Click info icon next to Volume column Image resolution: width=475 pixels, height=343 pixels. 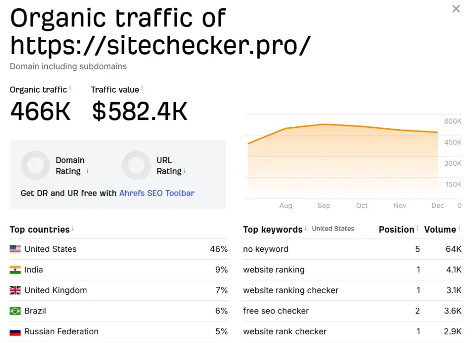459,229
